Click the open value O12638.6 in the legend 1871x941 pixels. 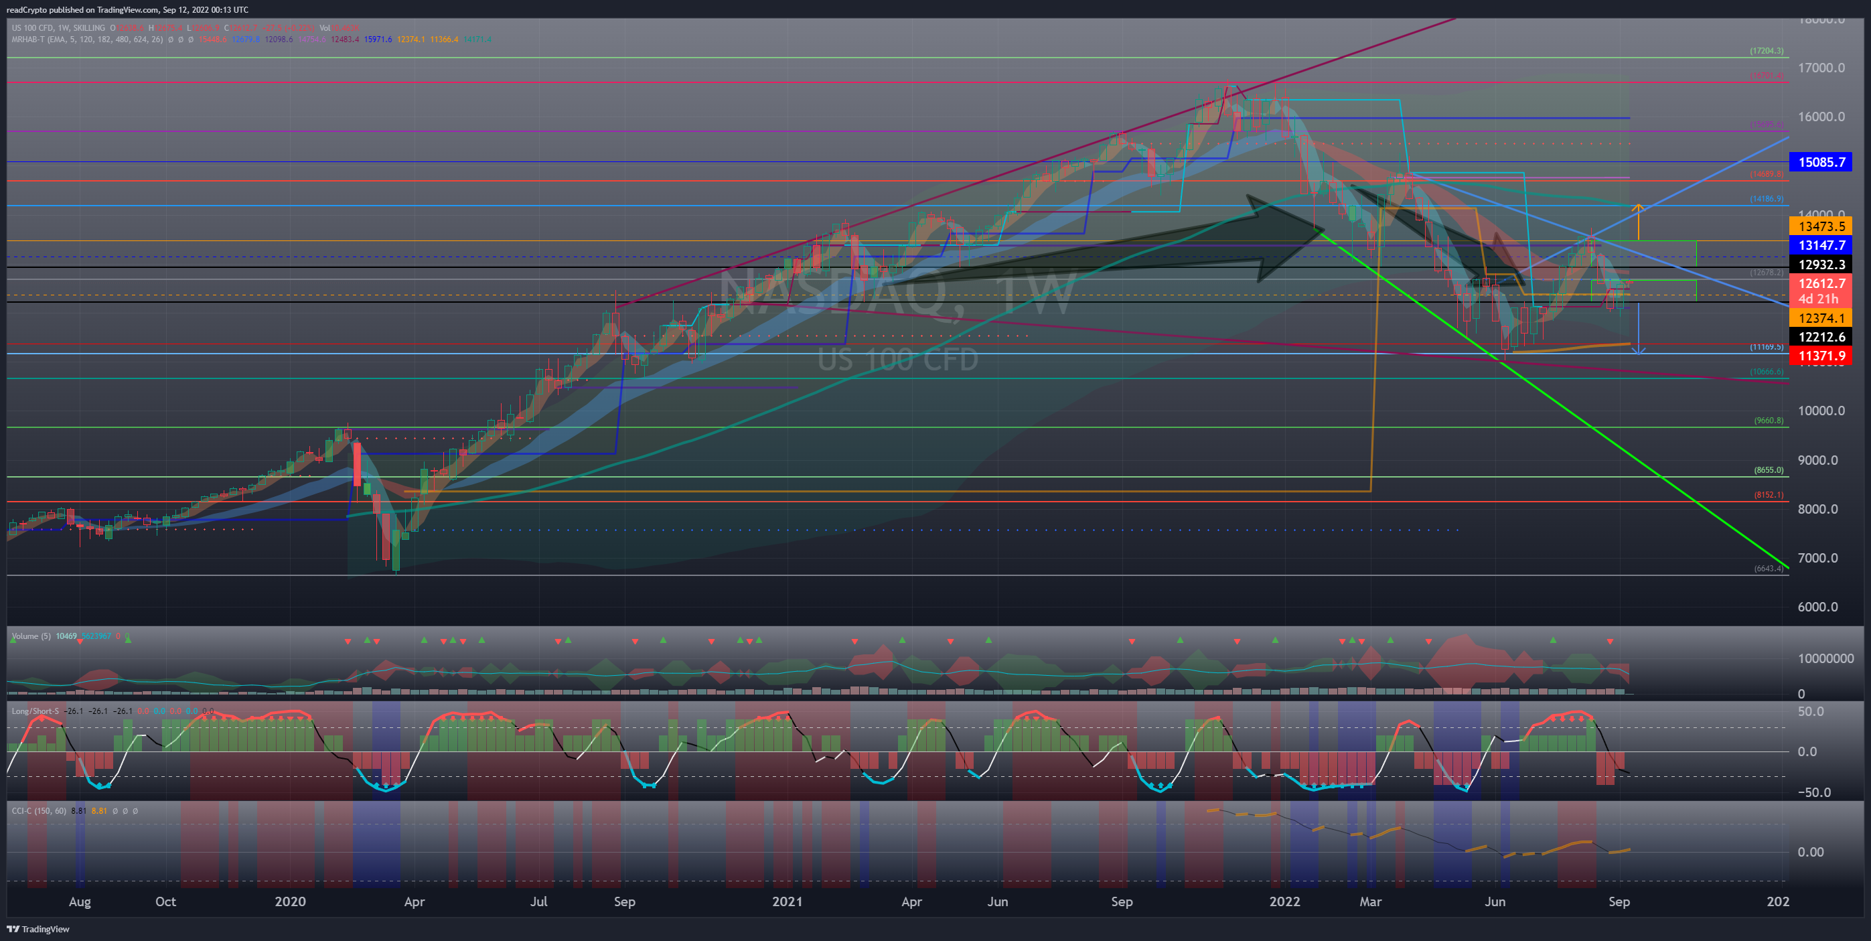[x=127, y=28]
